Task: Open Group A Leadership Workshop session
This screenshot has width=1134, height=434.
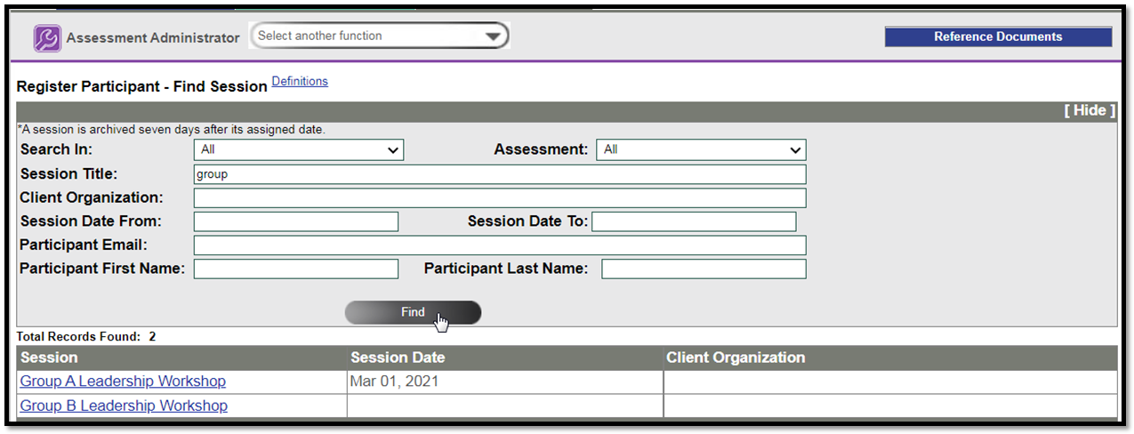Action: (x=123, y=382)
